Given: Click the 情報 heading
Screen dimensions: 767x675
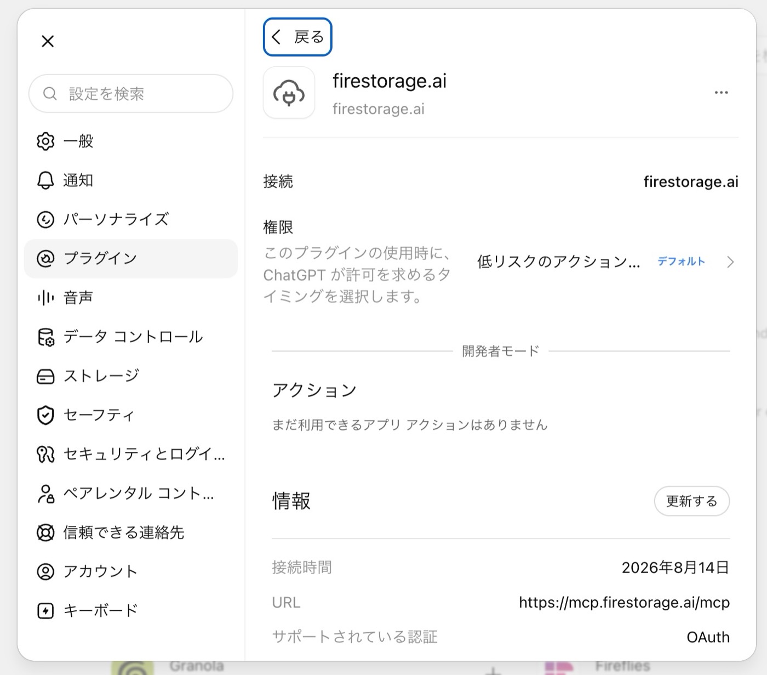Looking at the screenshot, I should point(291,501).
